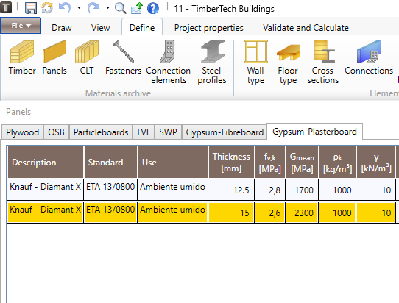The width and height of the screenshot is (399, 303).
Task: Click the Thickness [mm] column header
Action: coord(231,163)
